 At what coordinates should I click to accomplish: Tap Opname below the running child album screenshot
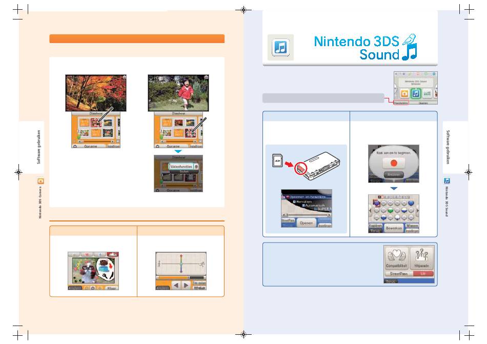[173, 146]
